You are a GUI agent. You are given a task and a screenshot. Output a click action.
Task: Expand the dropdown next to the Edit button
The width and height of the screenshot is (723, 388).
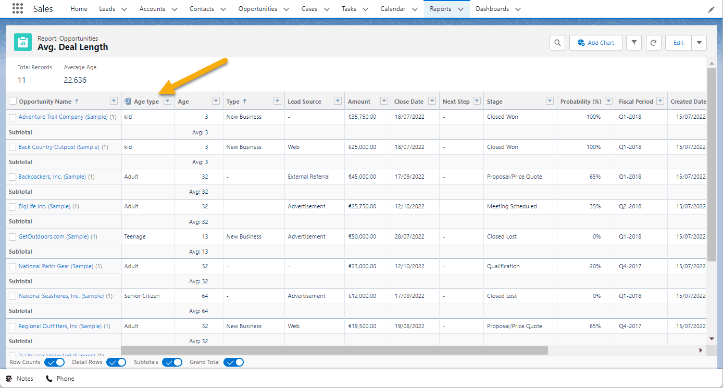pos(699,42)
